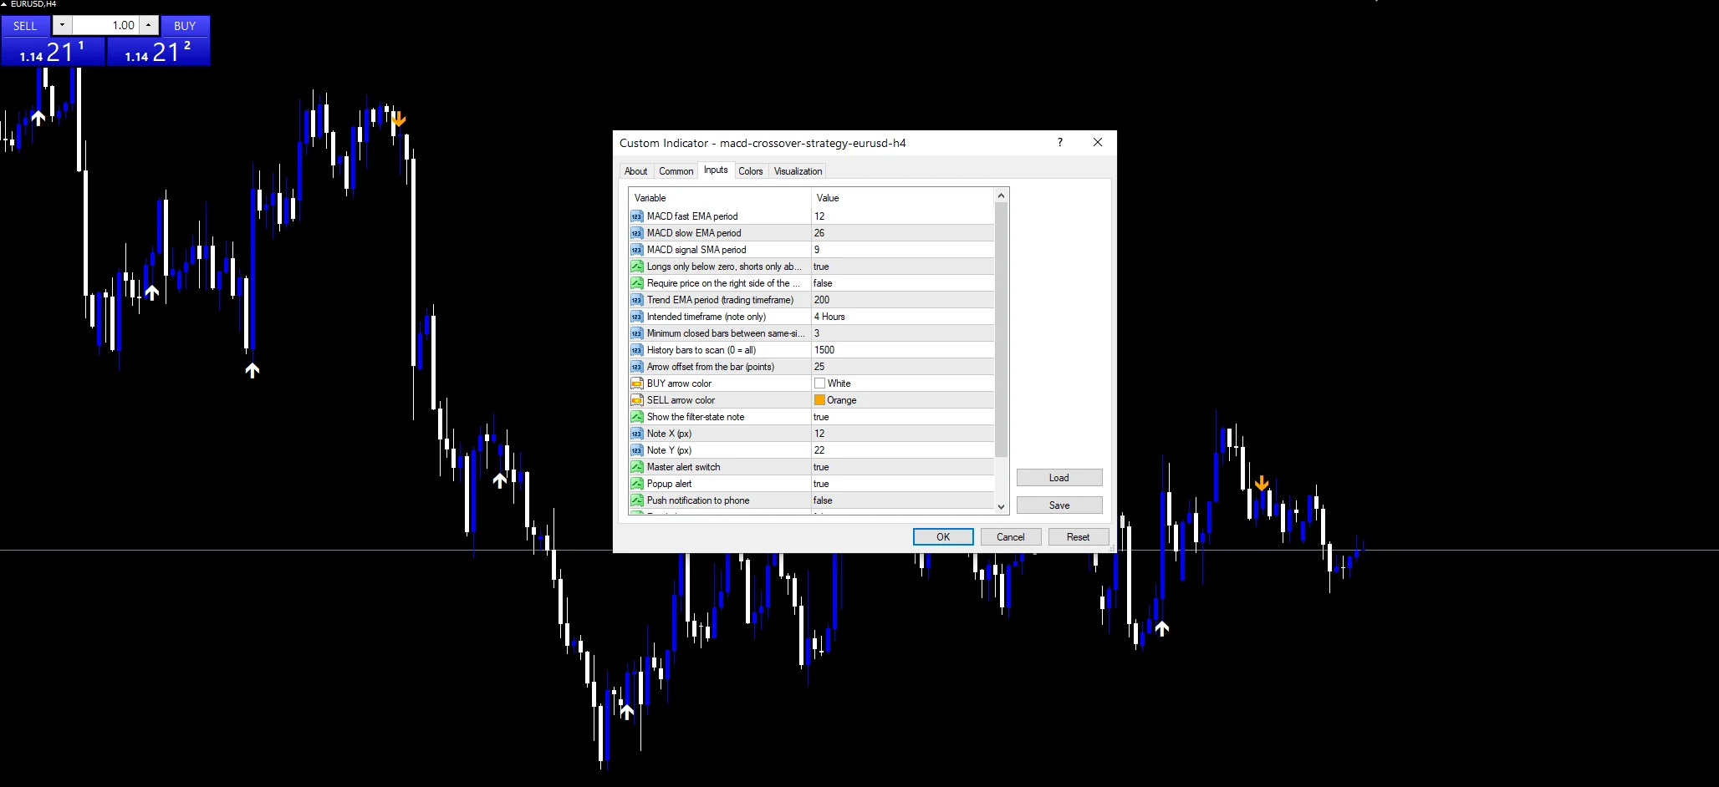Click the inputs list scroll up arrow

tap(1001, 195)
